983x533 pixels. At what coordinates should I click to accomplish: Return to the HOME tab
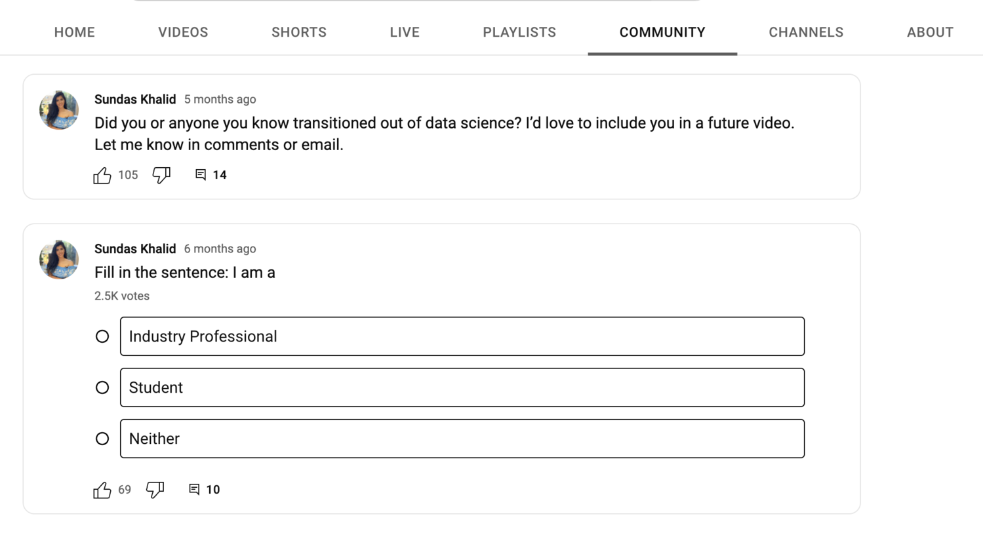tap(74, 31)
